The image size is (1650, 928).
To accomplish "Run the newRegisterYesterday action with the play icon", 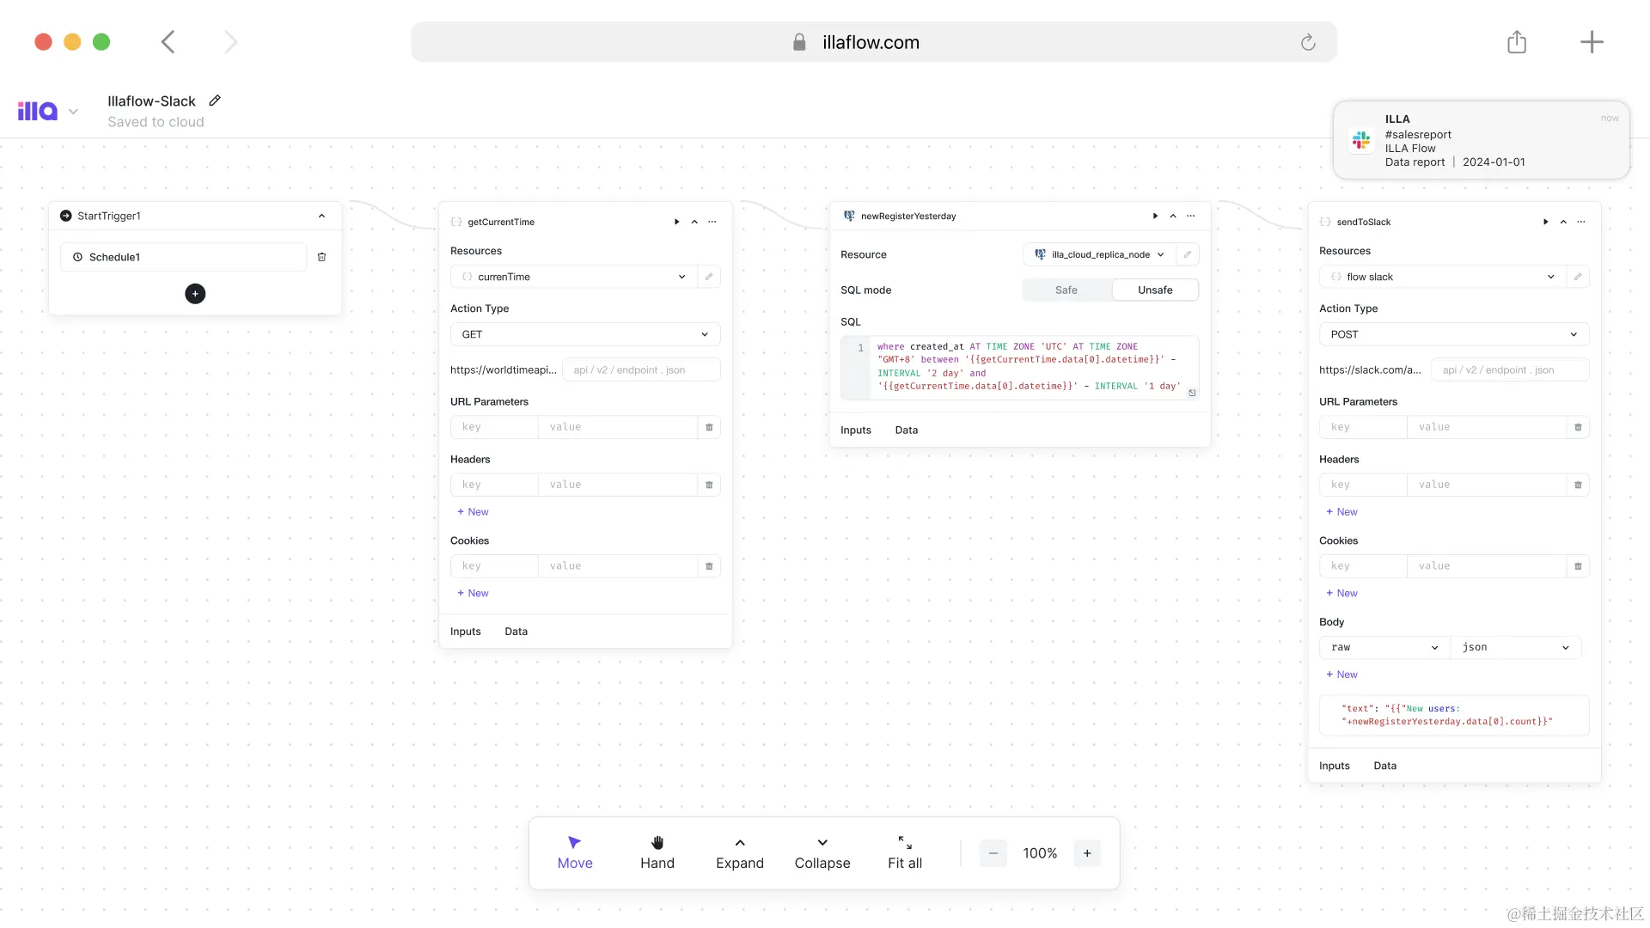I will 1155,216.
